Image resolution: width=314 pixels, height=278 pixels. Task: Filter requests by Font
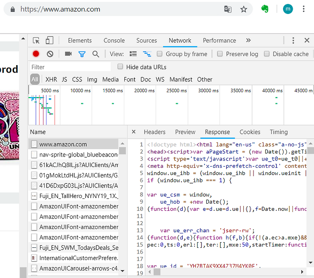pos(130,80)
